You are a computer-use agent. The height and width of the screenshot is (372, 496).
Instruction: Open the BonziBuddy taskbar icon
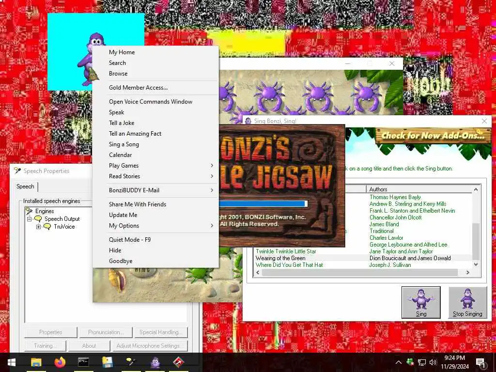(155, 362)
